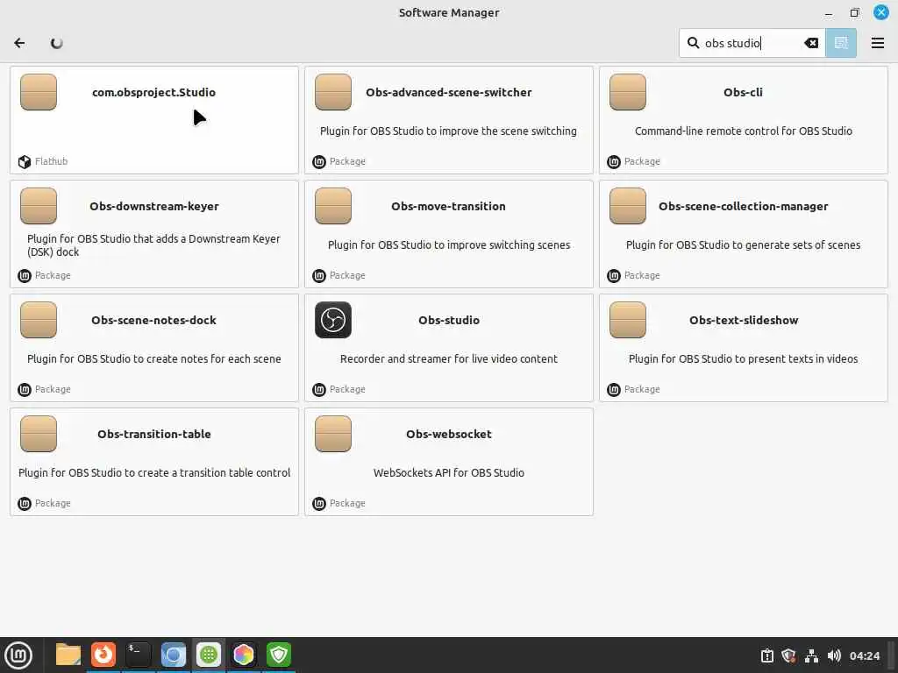The width and height of the screenshot is (898, 673).
Task: Click the Obs-websocket package icon
Action: [x=332, y=434]
